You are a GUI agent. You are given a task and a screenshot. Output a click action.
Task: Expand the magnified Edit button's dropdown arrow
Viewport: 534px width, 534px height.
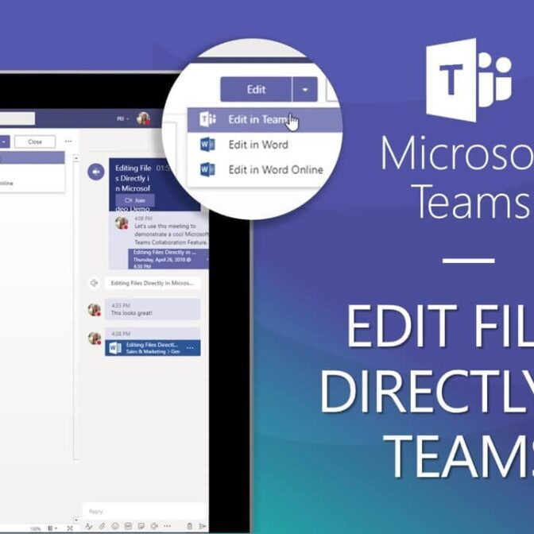tap(305, 90)
